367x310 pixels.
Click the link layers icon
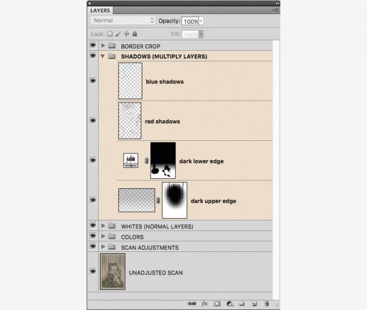click(x=191, y=304)
